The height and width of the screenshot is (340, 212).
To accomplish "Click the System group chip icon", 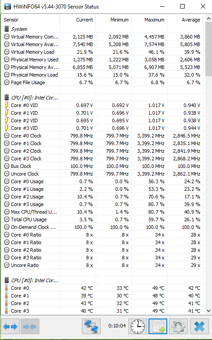I will 7,29.
